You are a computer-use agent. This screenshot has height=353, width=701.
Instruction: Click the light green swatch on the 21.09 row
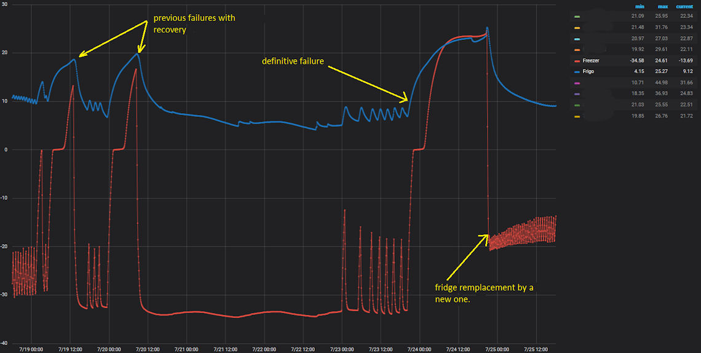pyautogui.click(x=577, y=17)
